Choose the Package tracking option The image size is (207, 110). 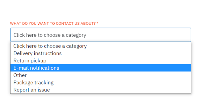click(x=101, y=83)
